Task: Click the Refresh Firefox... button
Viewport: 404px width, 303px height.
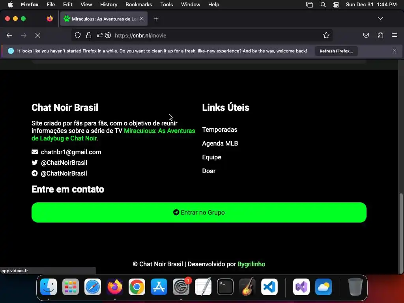Action: pyautogui.click(x=336, y=51)
